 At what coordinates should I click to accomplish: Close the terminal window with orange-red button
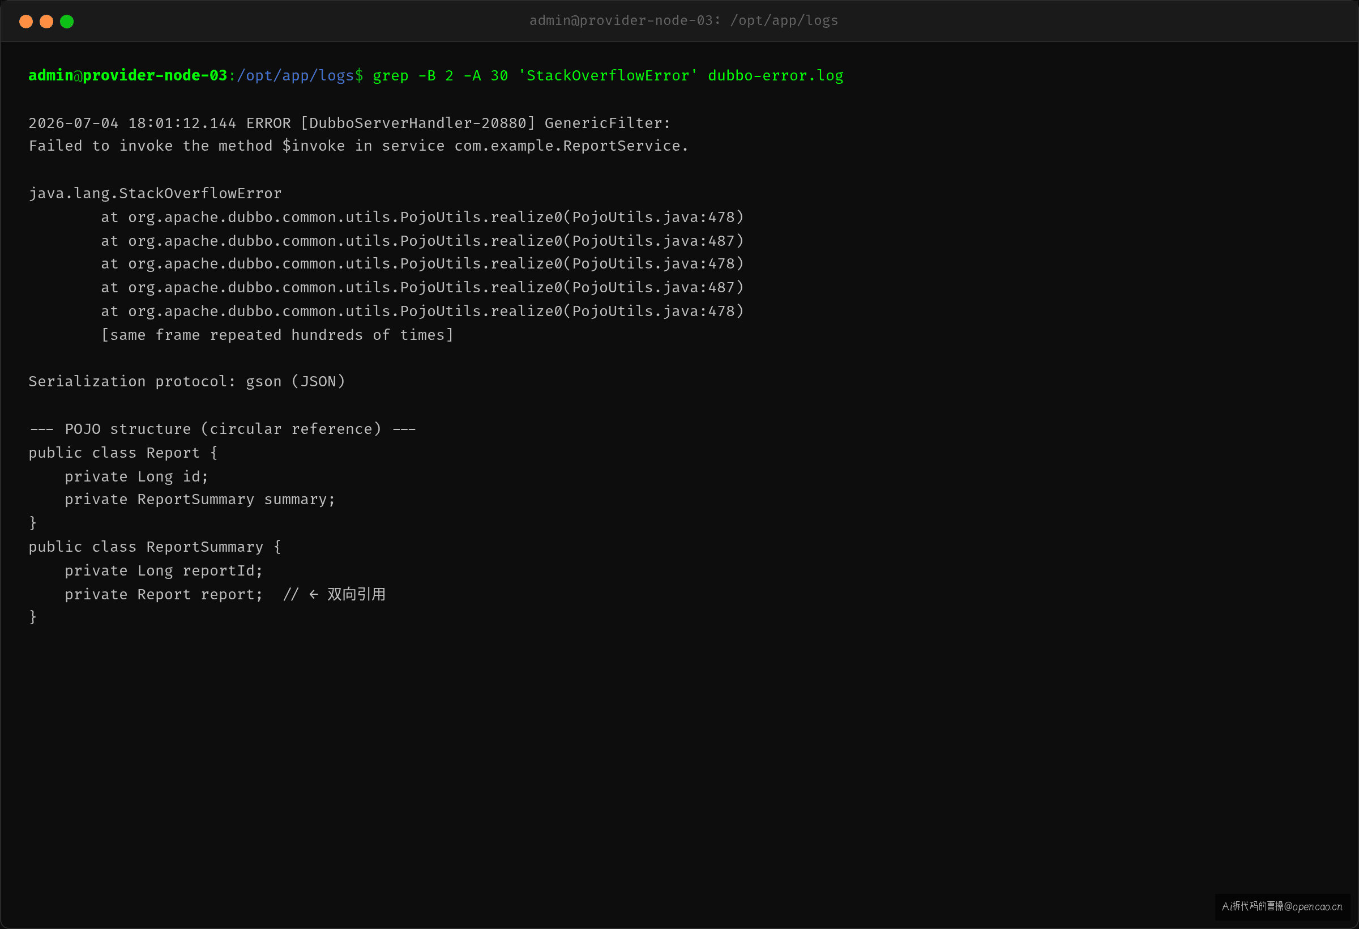25,22
